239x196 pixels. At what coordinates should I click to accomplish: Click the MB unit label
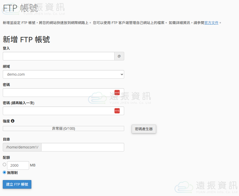click(33, 165)
